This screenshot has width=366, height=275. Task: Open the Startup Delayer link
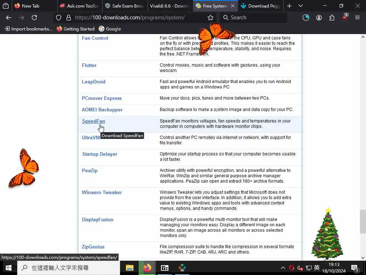coord(100,154)
